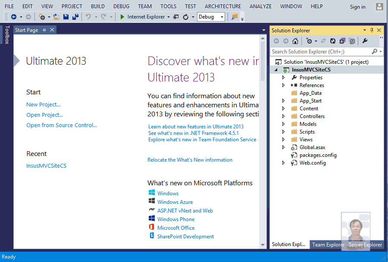The image size is (388, 262).
Task: Click the Collapse All icon in Solution Explorer
Action: [x=342, y=41]
